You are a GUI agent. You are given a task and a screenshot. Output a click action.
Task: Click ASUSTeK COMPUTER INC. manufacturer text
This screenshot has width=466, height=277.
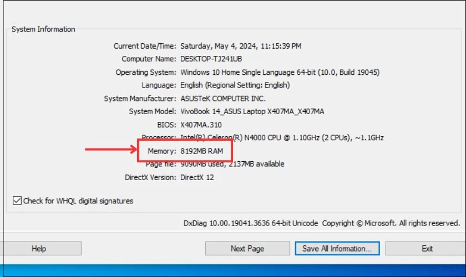click(223, 98)
